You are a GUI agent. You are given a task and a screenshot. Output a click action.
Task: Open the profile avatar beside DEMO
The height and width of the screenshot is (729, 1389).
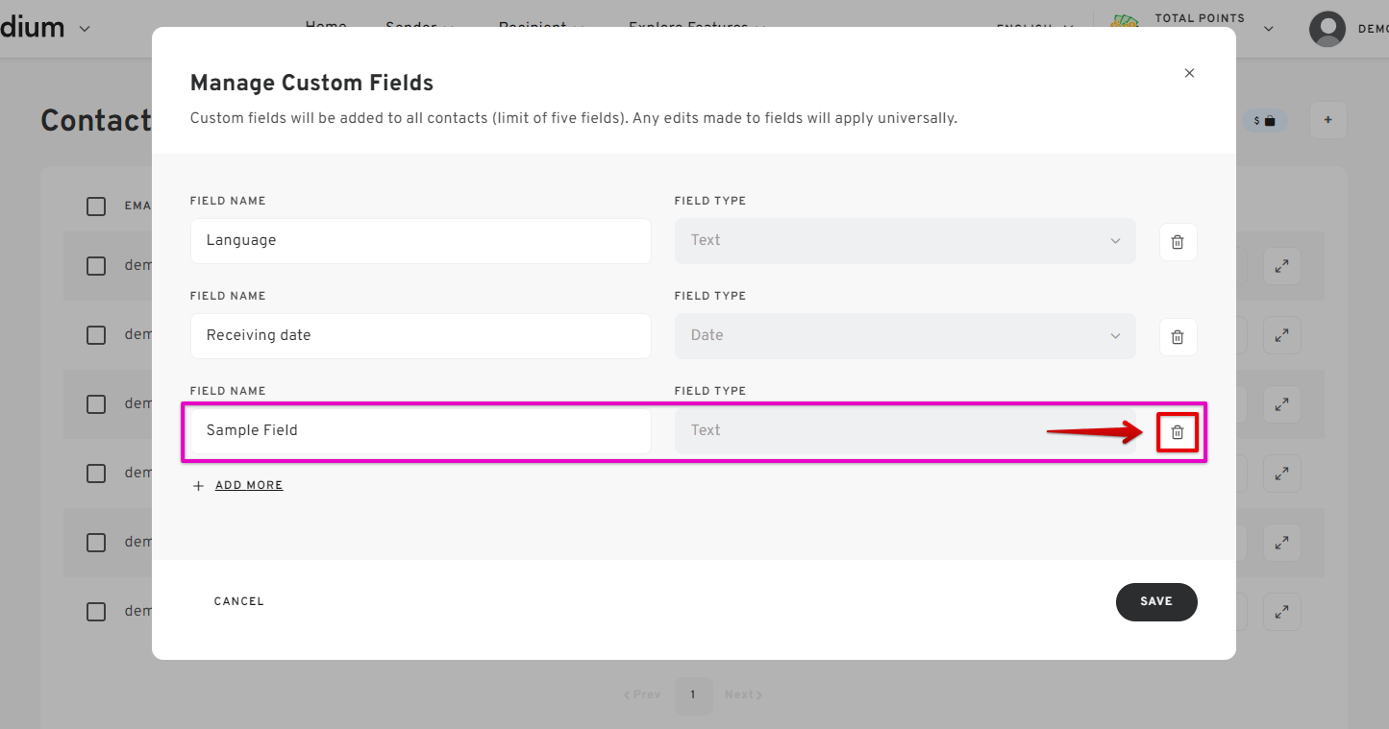(1327, 29)
